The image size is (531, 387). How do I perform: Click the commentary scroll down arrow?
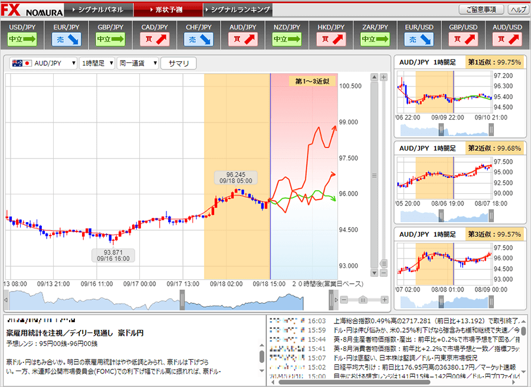[x=261, y=371]
